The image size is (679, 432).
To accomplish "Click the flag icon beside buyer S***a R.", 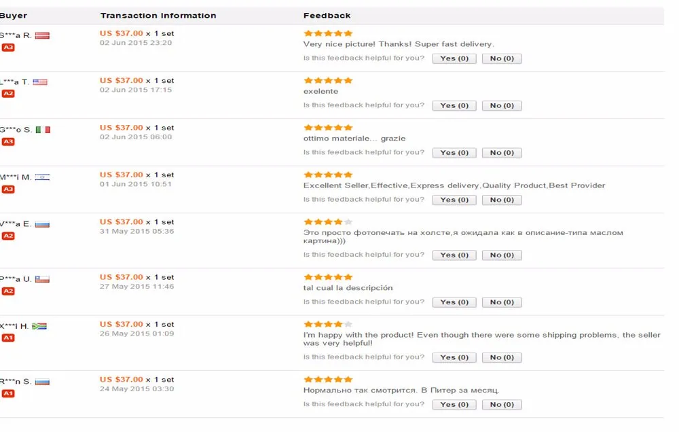I will pyautogui.click(x=42, y=35).
